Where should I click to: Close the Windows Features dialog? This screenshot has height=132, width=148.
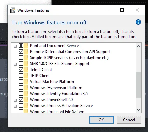pos(137,10)
